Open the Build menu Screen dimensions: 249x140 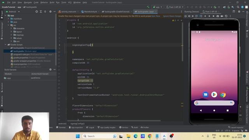(52, 2)
